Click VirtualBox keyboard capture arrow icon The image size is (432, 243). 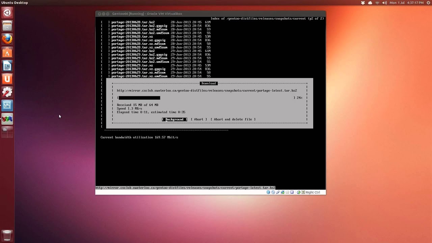point(303,192)
